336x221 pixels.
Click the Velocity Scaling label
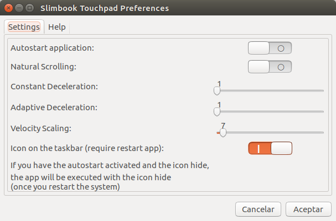point(42,128)
